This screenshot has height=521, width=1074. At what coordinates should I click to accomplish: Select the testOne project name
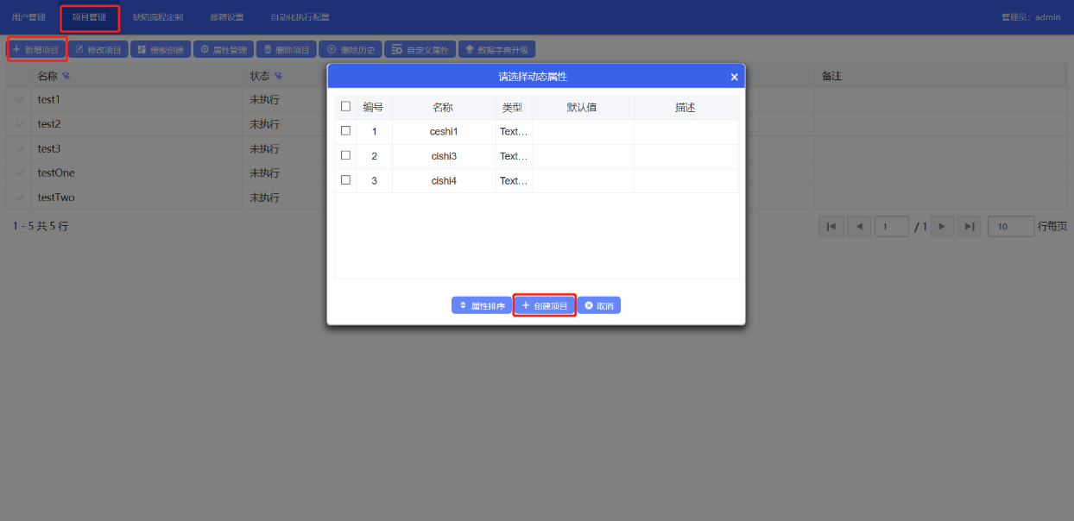pos(56,173)
